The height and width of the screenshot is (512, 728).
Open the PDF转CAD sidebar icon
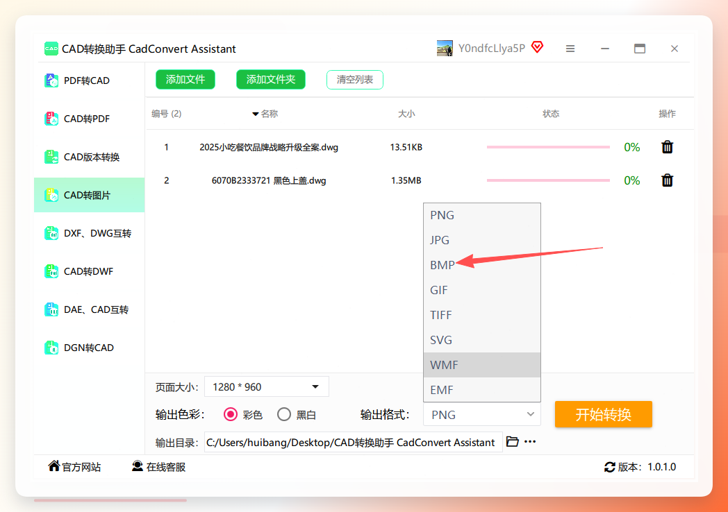point(51,80)
